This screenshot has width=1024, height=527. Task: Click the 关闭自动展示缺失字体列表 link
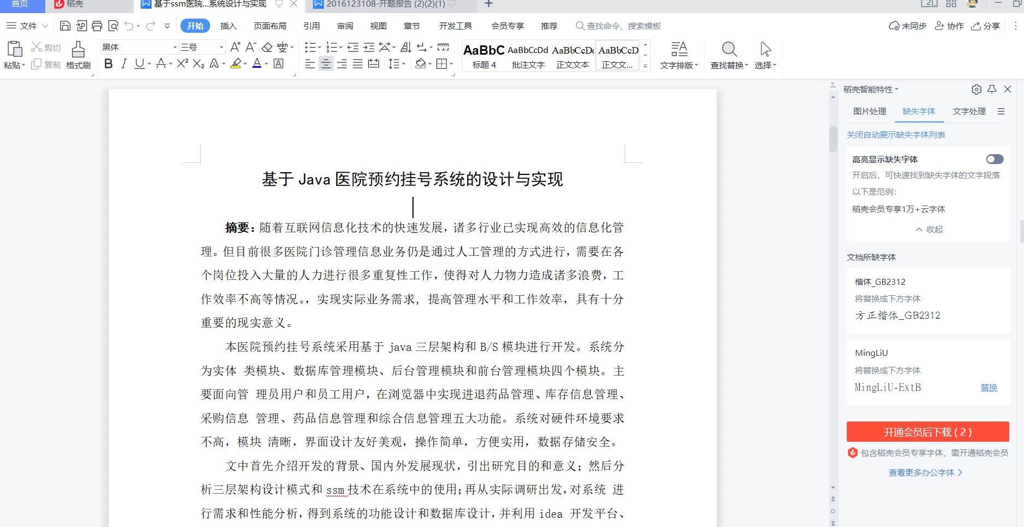tap(896, 134)
